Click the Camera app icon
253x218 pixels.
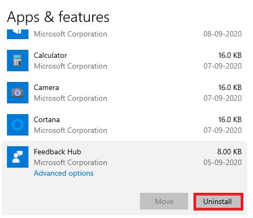pyautogui.click(x=18, y=93)
